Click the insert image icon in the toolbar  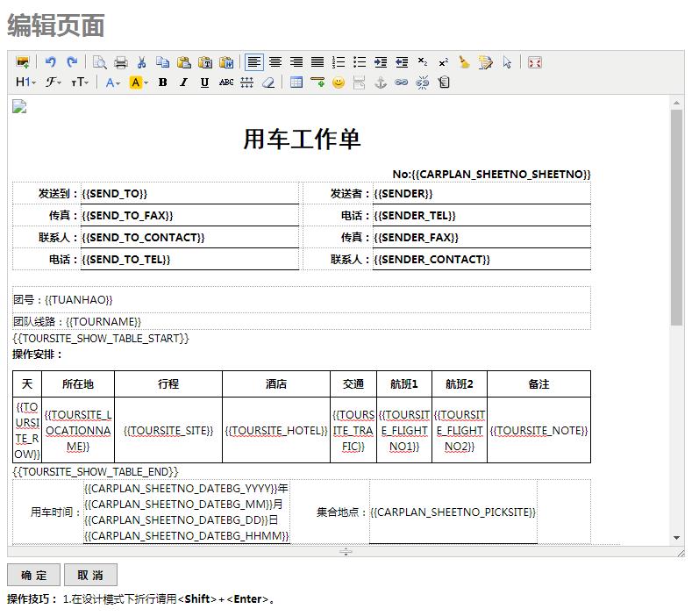tap(23, 62)
